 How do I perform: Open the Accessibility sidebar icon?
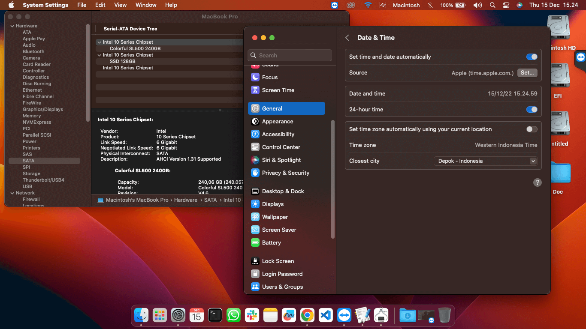[255, 134]
